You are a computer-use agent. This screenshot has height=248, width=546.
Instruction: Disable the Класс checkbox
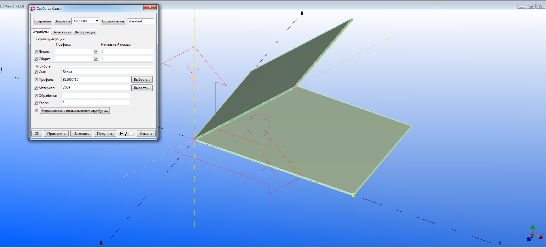(x=36, y=103)
